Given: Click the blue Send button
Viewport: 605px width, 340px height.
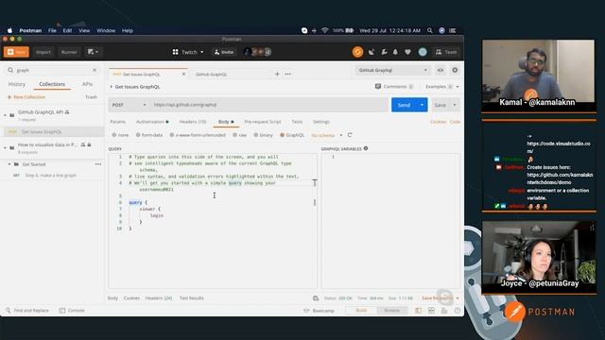Looking at the screenshot, I should (404, 105).
